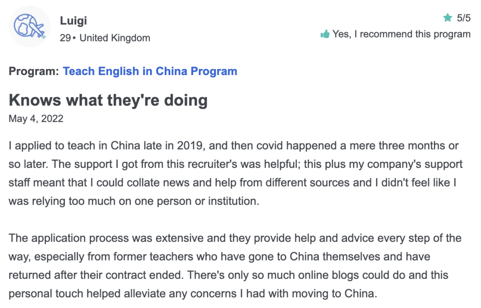
Task: Click the first review paragraph about covid
Action: (235, 173)
